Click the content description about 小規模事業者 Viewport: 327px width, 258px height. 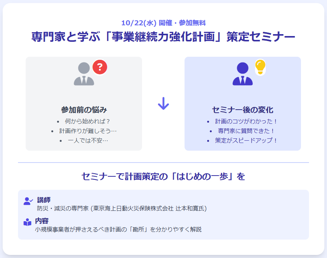pos(118,230)
